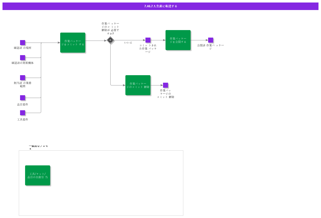The height and width of the screenshot is (218, 321).
Task: Open the 作業パッケージを公開する process box
Action: pos(178,40)
